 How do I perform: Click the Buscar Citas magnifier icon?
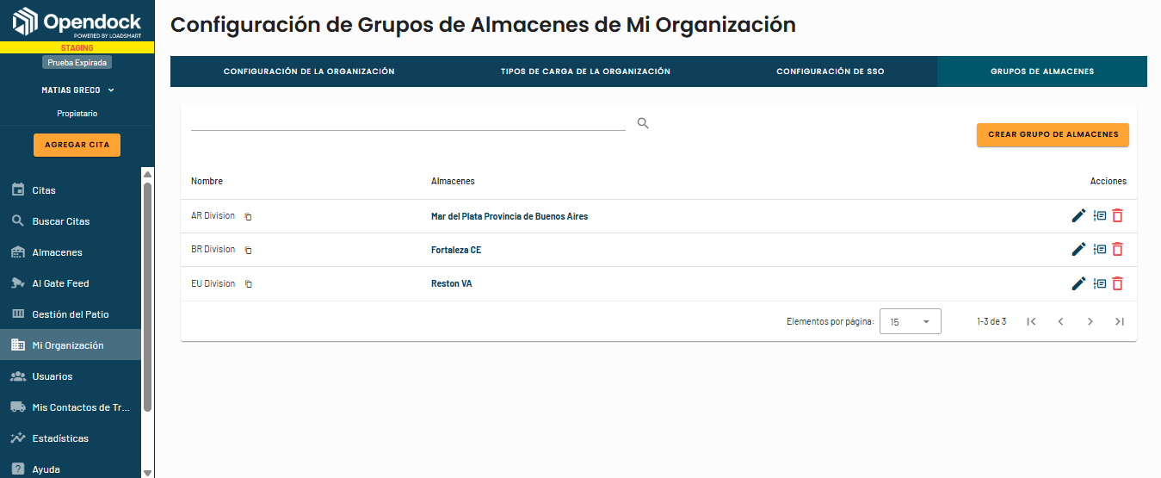point(17,220)
